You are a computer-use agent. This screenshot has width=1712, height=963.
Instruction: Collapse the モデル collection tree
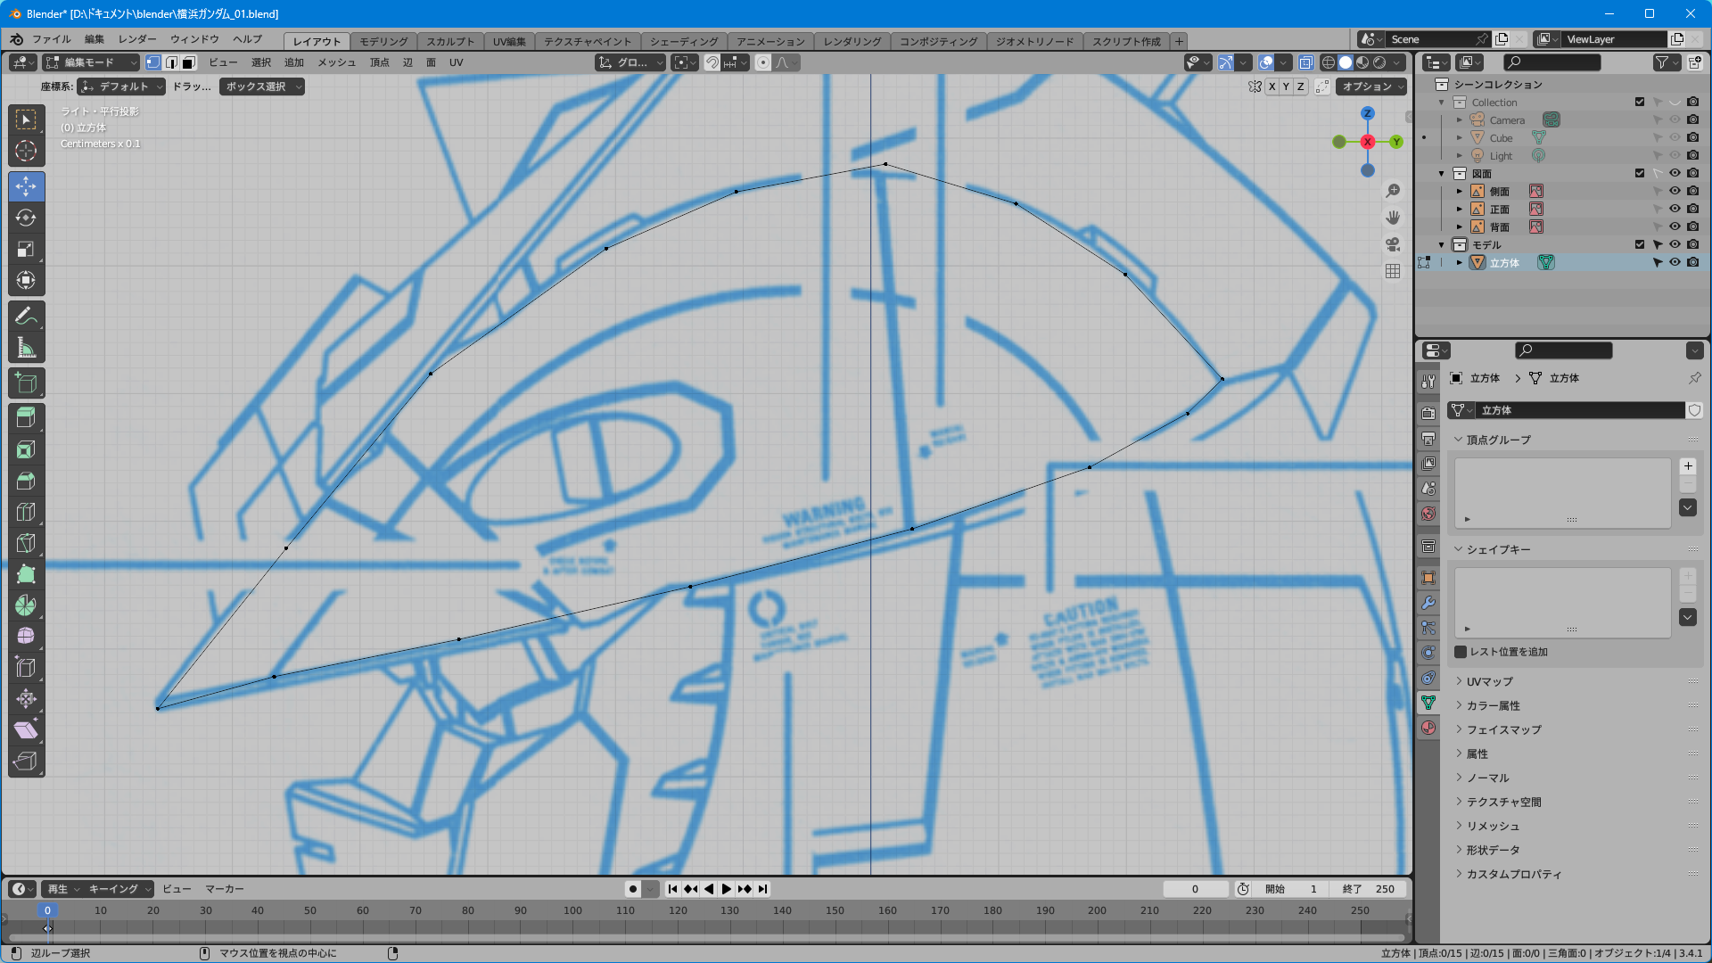pos(1442,244)
